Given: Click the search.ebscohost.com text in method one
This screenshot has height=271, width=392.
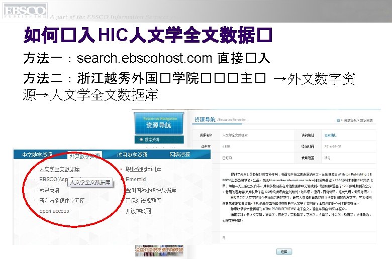Looking at the screenshot, I should [x=144, y=58].
